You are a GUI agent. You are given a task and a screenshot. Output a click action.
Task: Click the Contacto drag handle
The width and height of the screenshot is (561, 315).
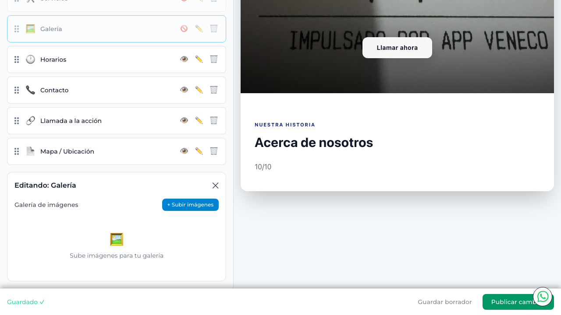17,90
